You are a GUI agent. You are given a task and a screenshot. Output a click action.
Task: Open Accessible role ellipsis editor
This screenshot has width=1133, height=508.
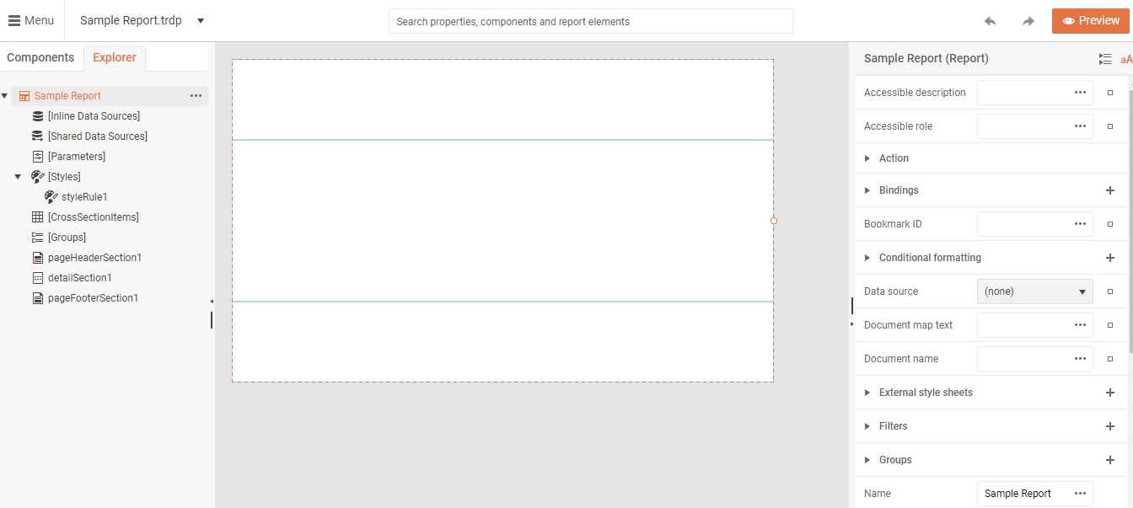1080,126
